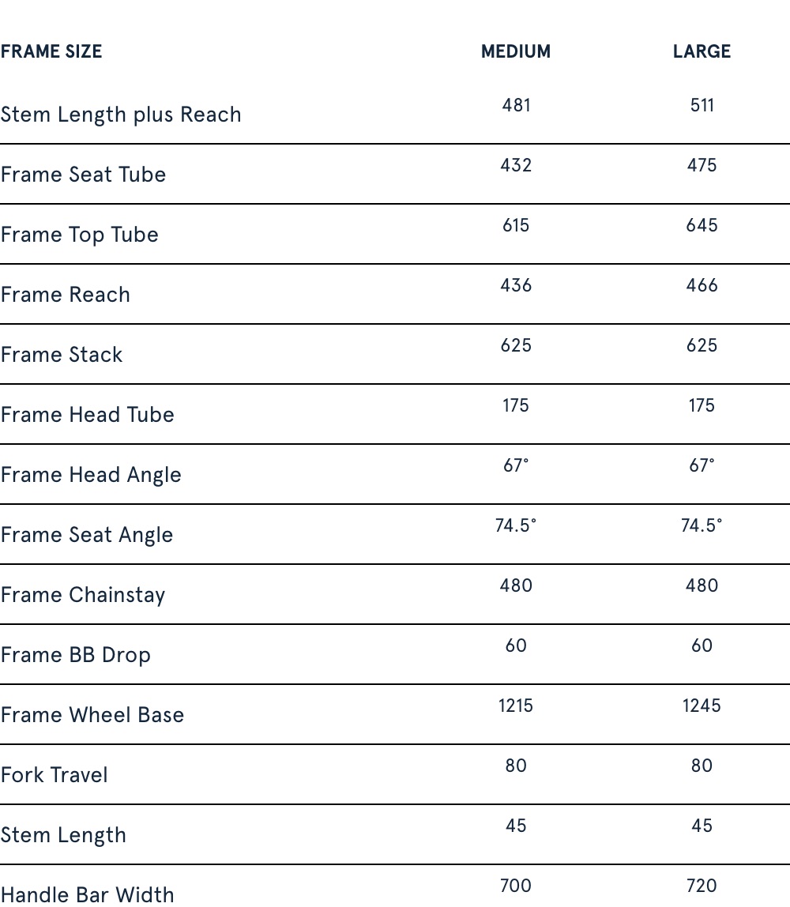Select the Frame Top Tube row label
This screenshot has width=790, height=907.
(79, 235)
